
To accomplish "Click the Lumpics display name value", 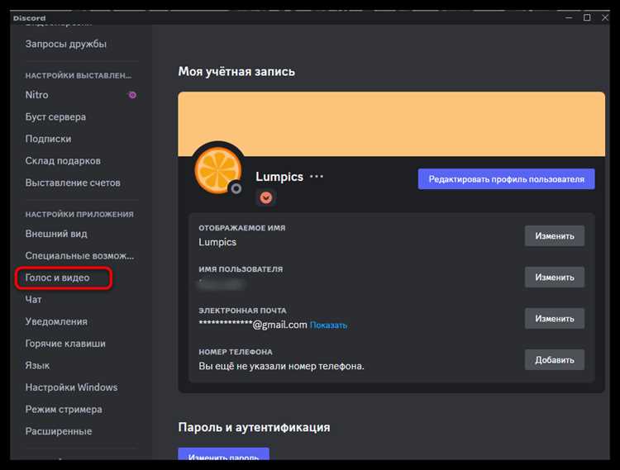I will [x=217, y=242].
